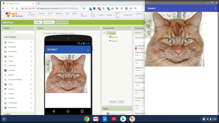Focus the Search Components field
Screen dimensions: 219x123
tap(18, 32)
